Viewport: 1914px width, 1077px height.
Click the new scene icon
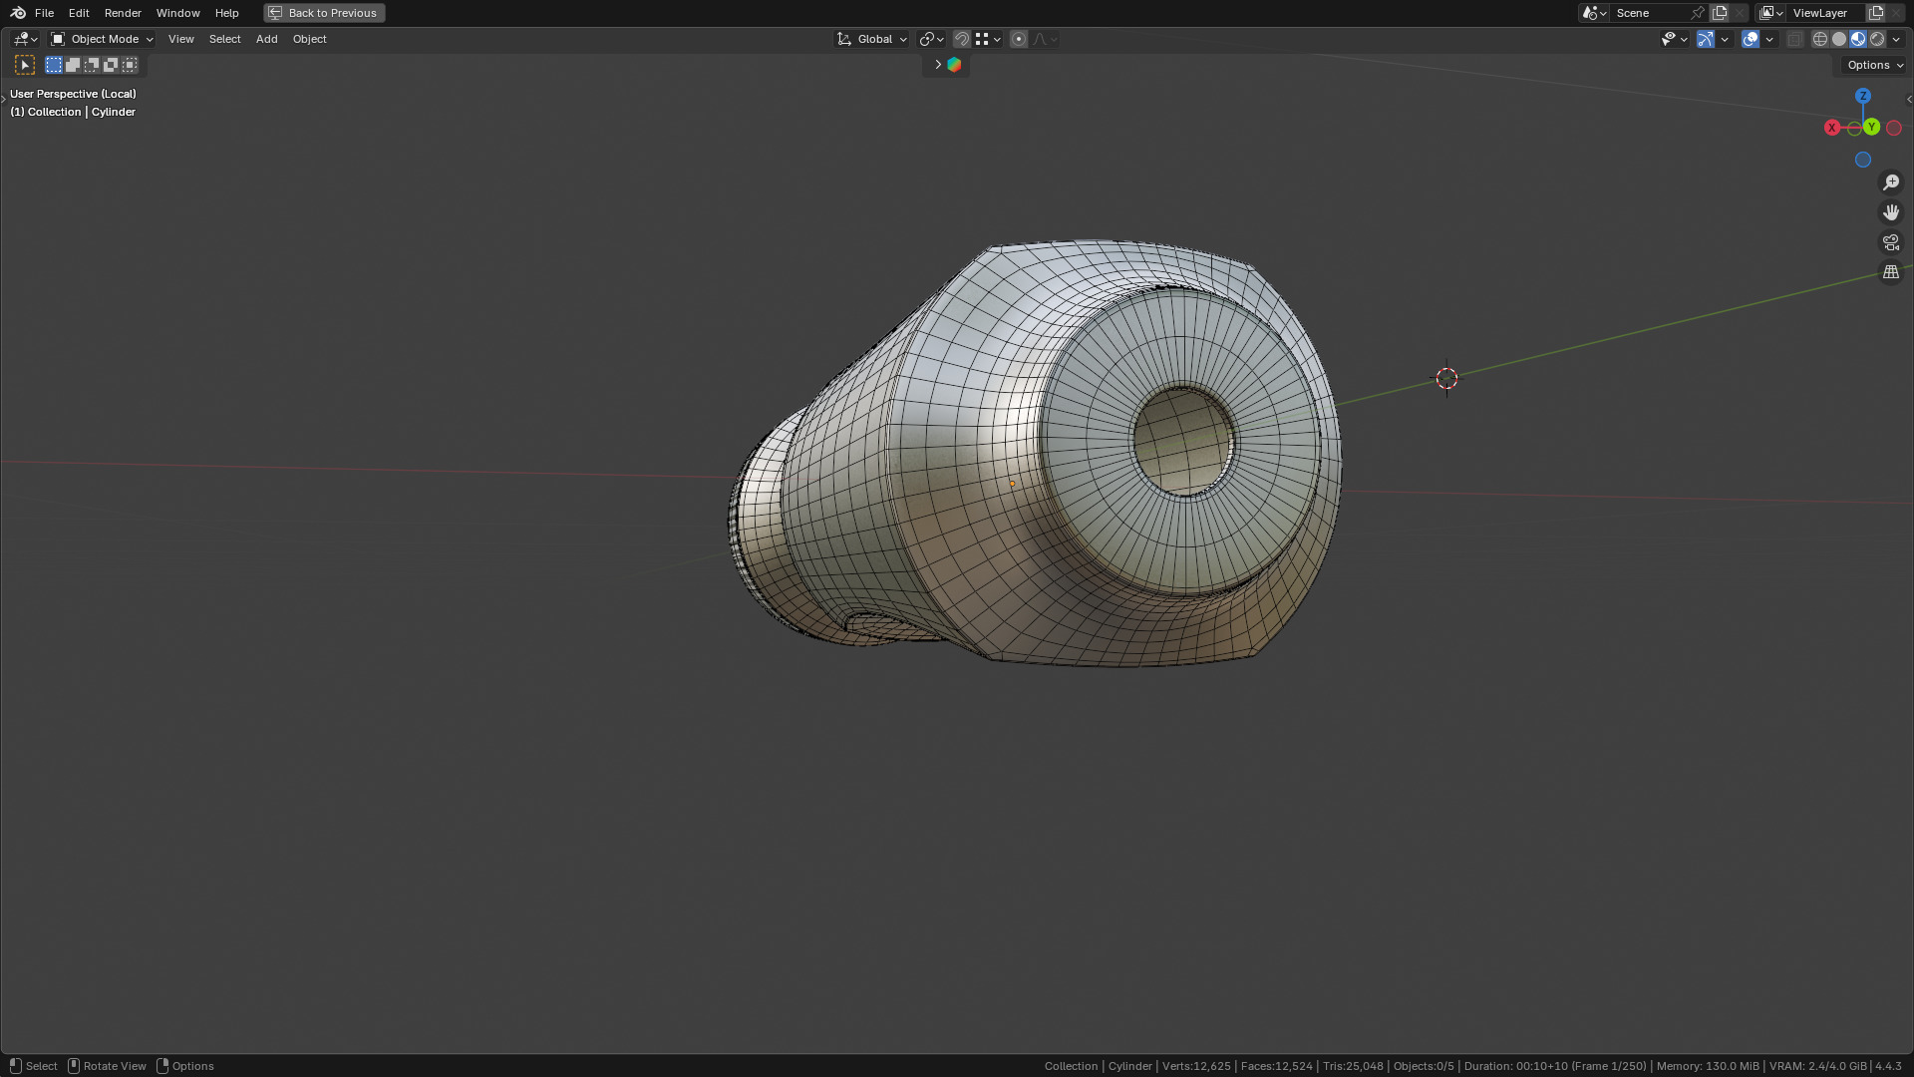[1720, 13]
